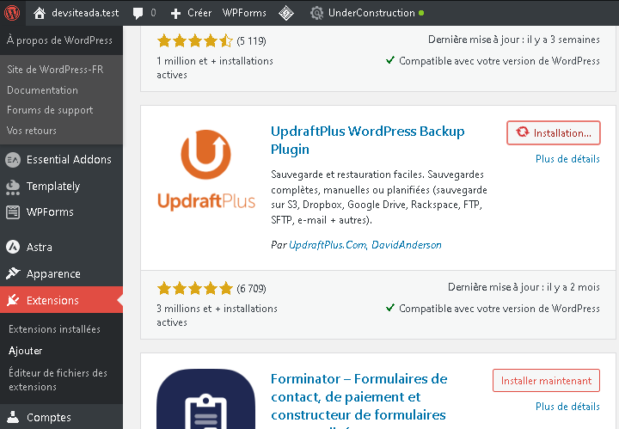Click the diamond-shaped icon in admin bar
The width and height of the screenshot is (619, 429).
(x=285, y=13)
